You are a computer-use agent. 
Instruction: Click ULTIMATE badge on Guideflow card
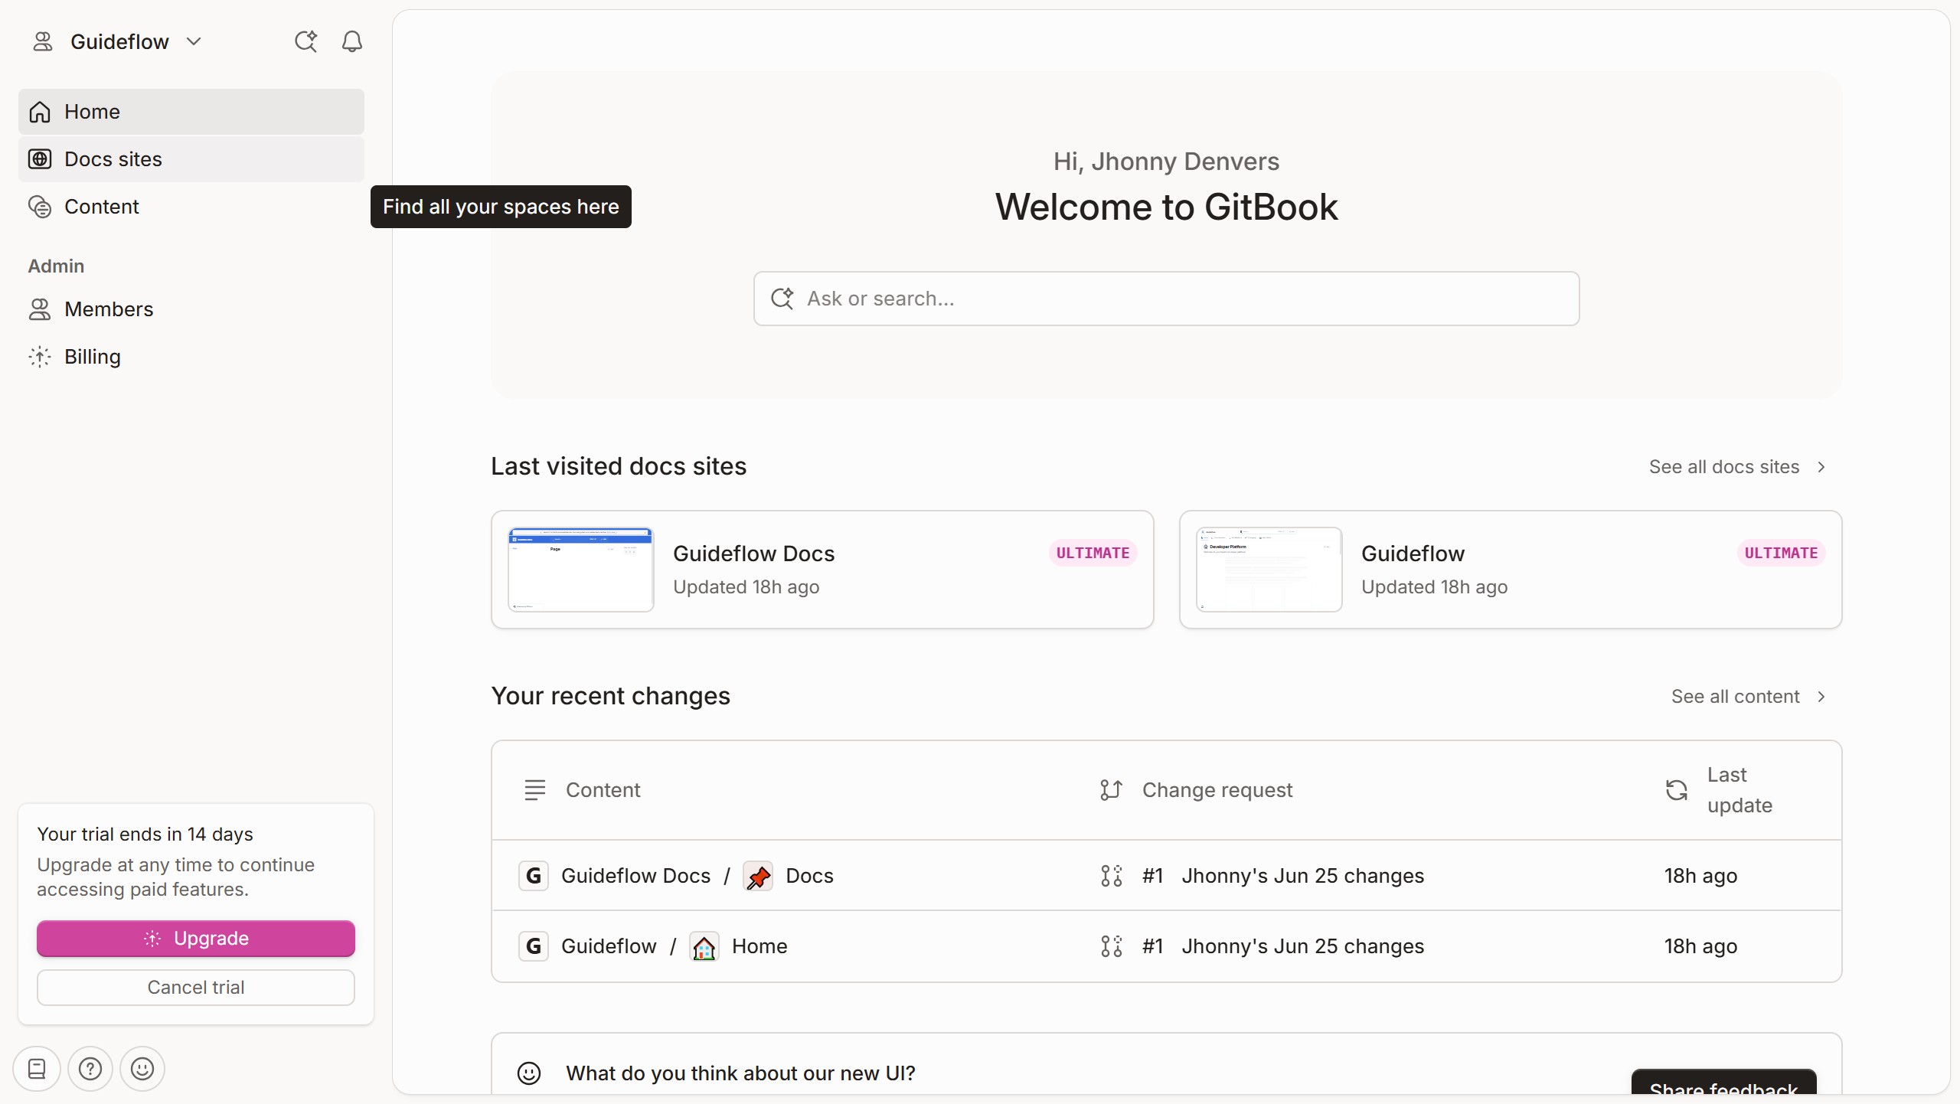1781,553
